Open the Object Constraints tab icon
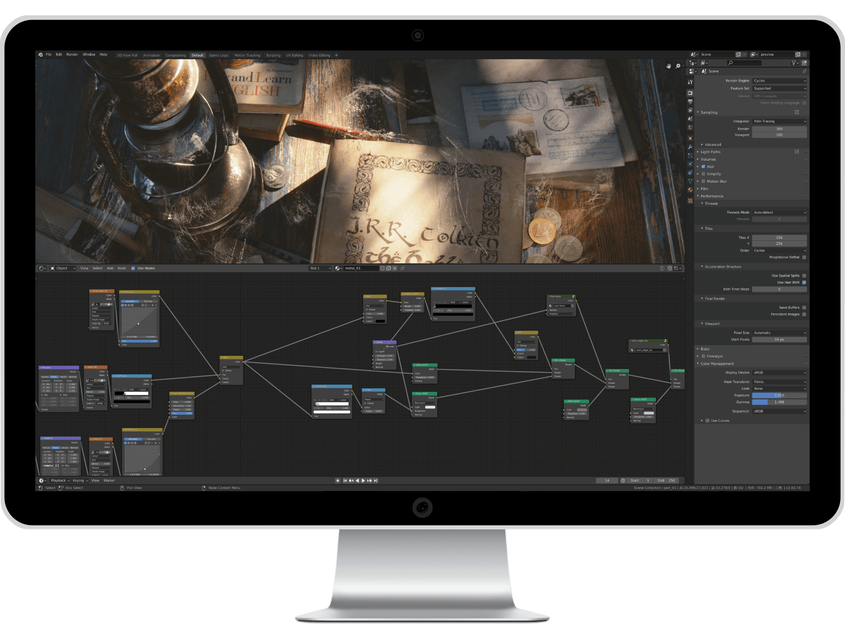845x642 pixels. click(690, 173)
